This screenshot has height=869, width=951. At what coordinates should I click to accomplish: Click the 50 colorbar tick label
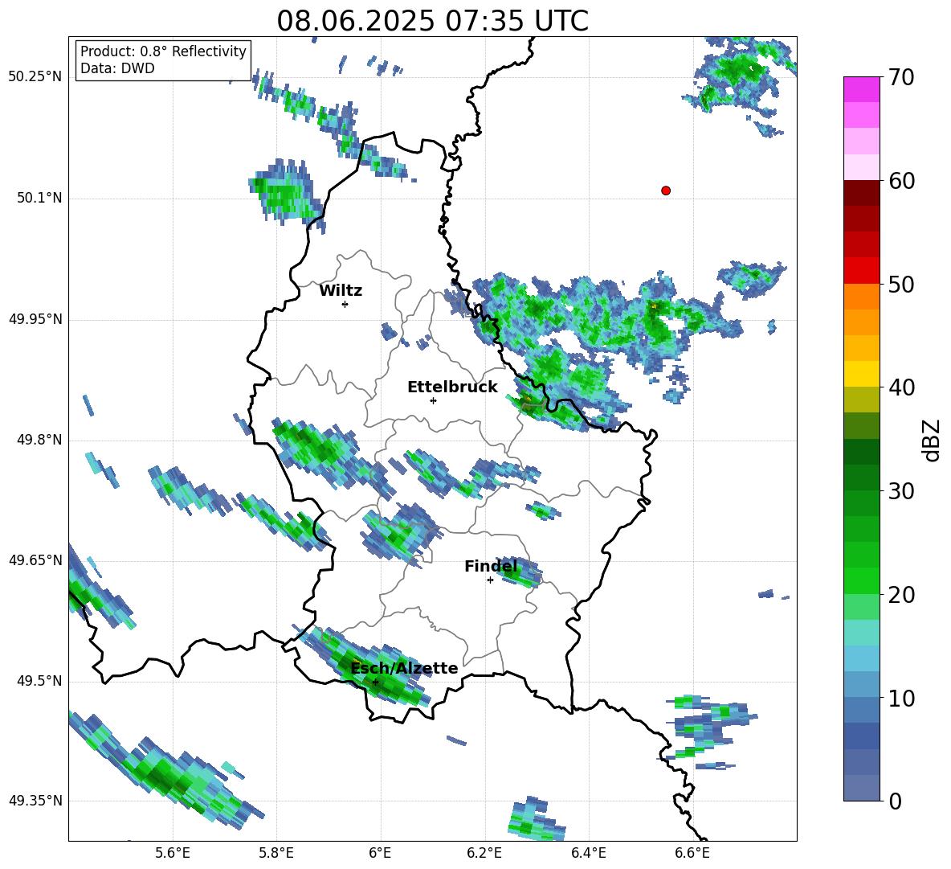pos(901,285)
